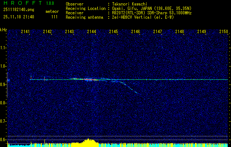Click time marker 2142
This screenshot has height=147, width=231.
point(47,32)
